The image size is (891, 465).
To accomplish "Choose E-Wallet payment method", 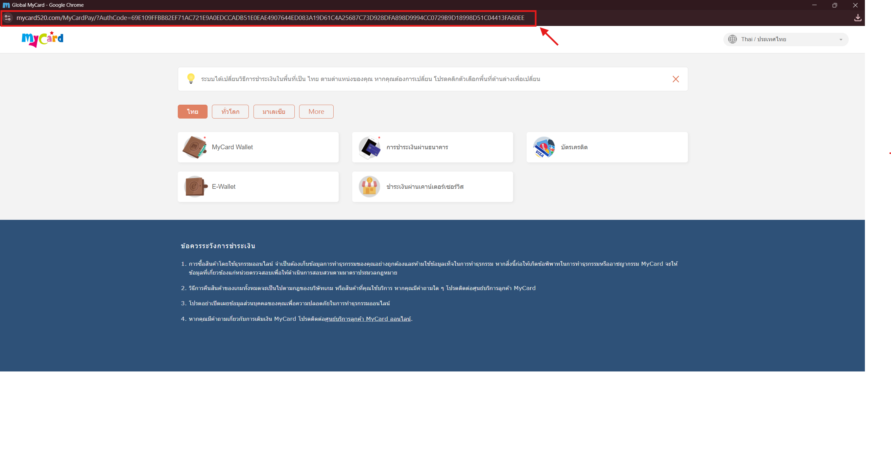I will click(258, 186).
